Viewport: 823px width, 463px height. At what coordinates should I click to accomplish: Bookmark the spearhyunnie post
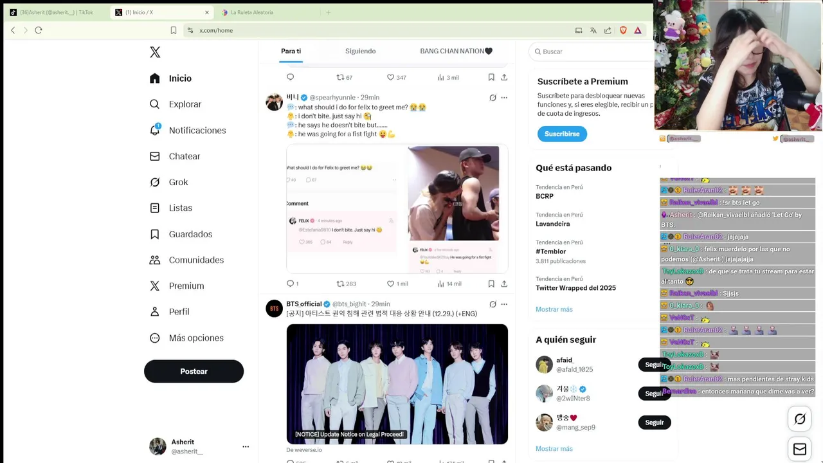(491, 284)
